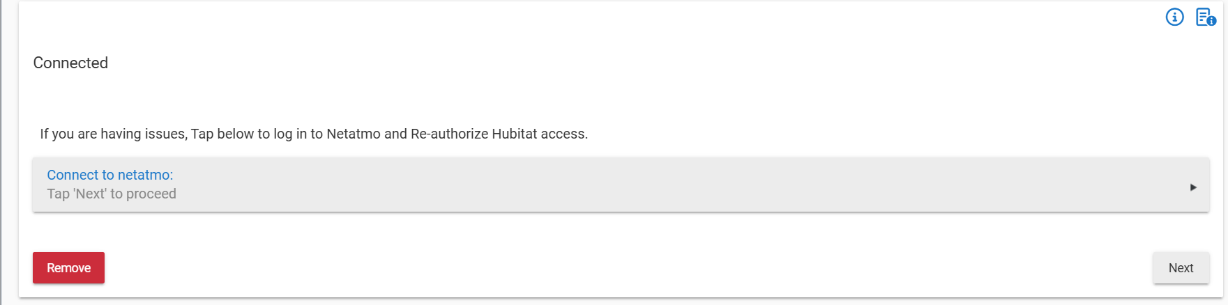This screenshot has width=1228, height=305.
Task: Start Netatmo re-authorization from the gray row
Action: pyautogui.click(x=621, y=185)
